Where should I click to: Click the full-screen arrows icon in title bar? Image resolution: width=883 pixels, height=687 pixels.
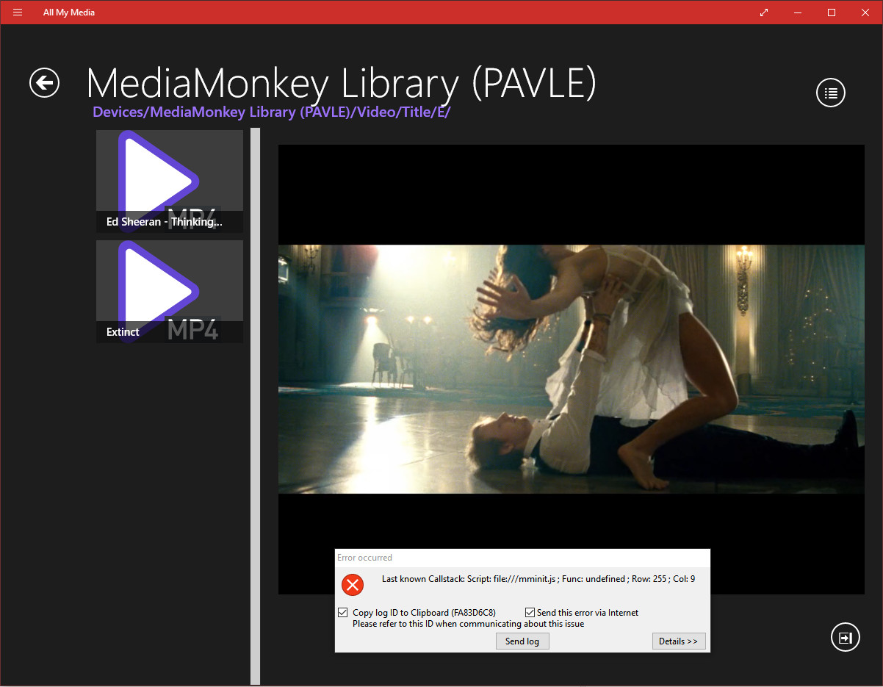pos(764,12)
